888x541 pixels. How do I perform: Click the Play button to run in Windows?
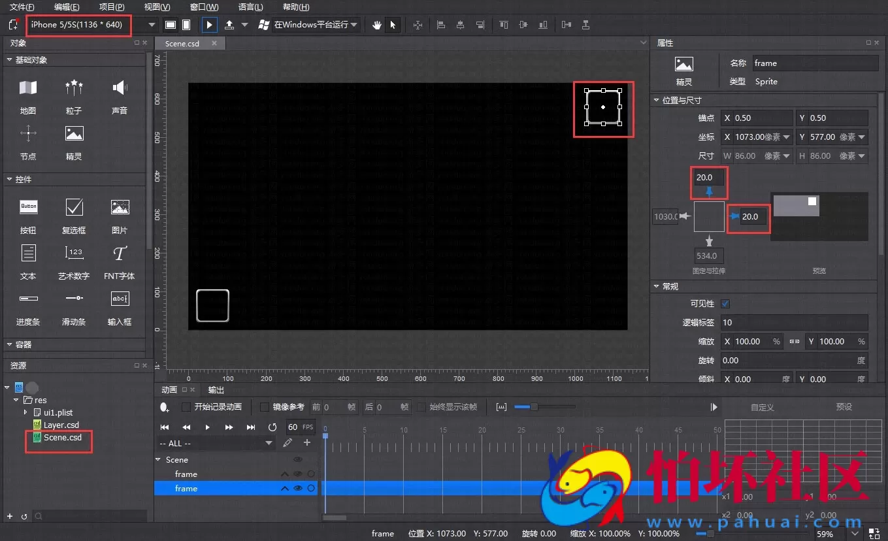coord(208,24)
